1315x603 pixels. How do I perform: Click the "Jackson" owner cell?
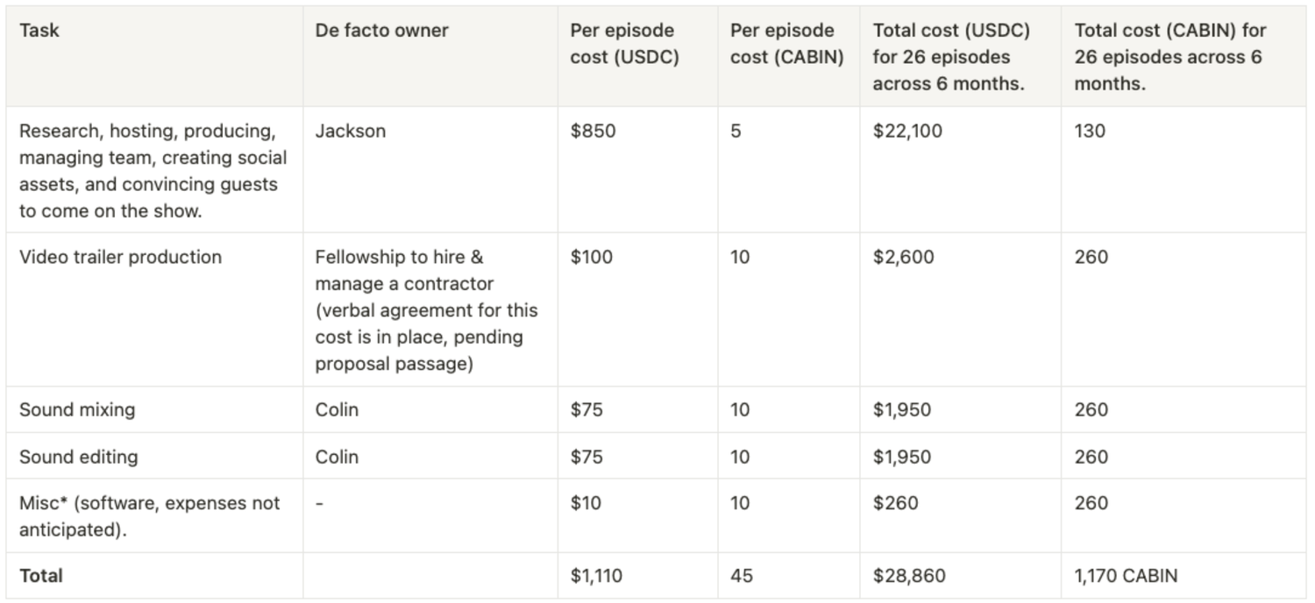(350, 131)
